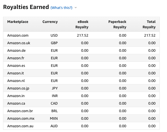
Task: Click the Total Royalty column header
Action: pyautogui.click(x=149, y=24)
